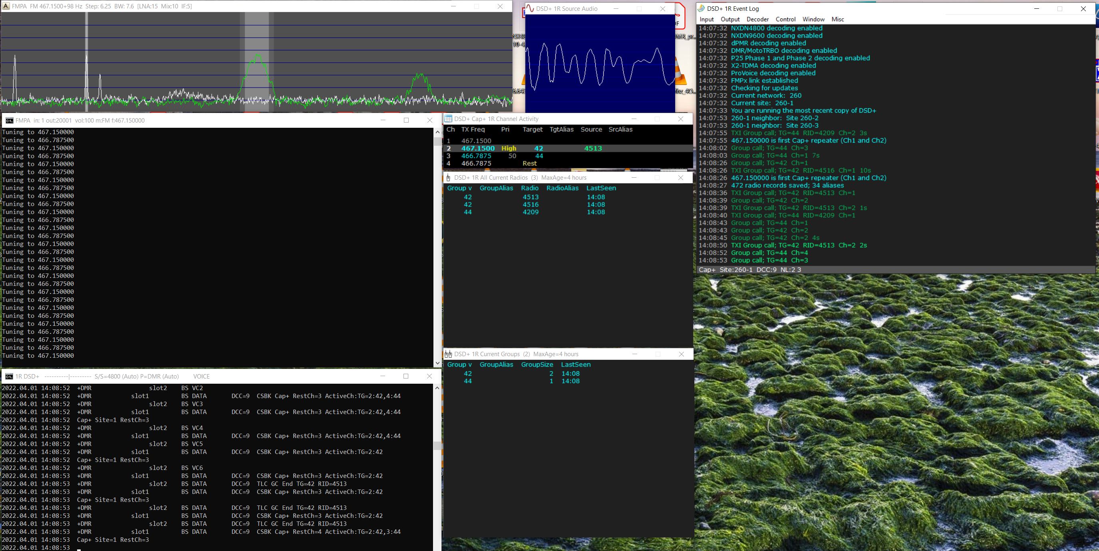Click log line '472 radio records saved; 34 aliases'
The image size is (1099, 551).
click(x=787, y=186)
